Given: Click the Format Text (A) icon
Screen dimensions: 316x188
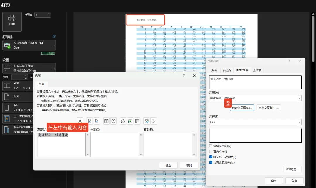Looking at the screenshot, I should [x=80, y=121].
